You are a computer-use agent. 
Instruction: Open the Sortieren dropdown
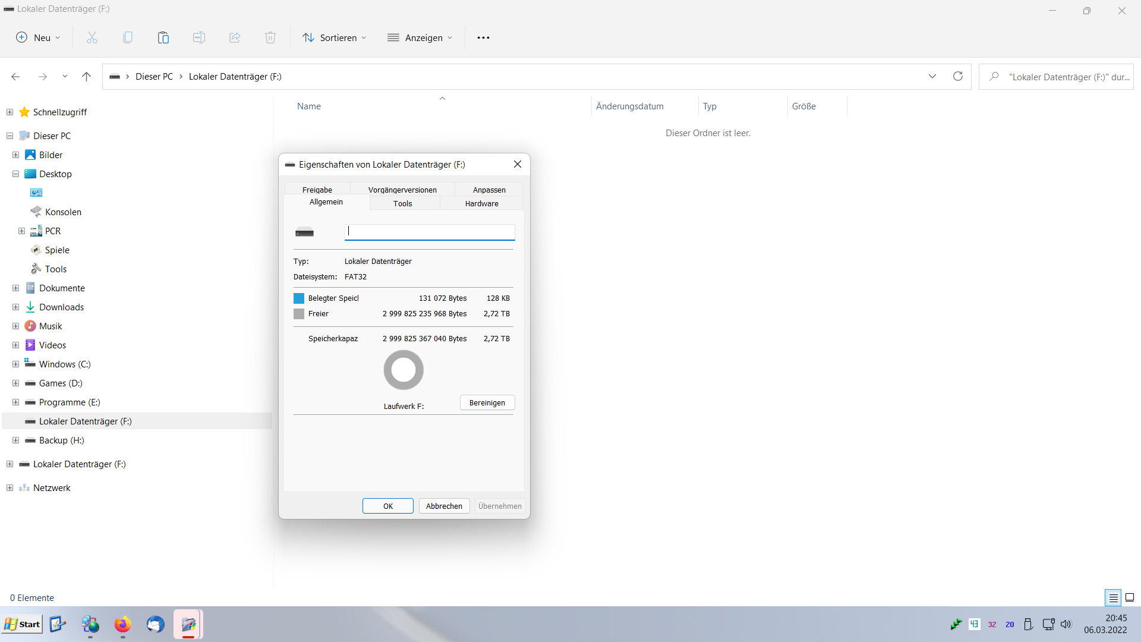click(335, 37)
